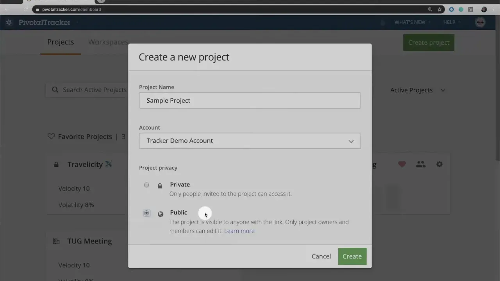Screen dimensions: 500x281
Task: Switch to the Projects tab
Action: pos(61,42)
